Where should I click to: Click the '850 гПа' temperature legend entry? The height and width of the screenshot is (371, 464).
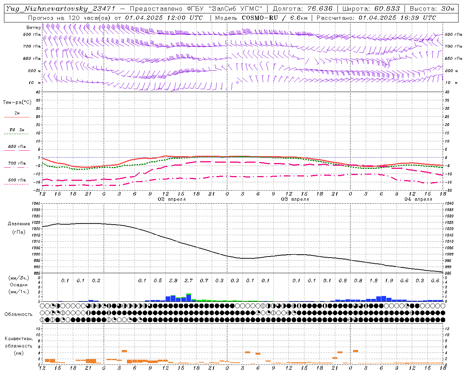pos(17,147)
